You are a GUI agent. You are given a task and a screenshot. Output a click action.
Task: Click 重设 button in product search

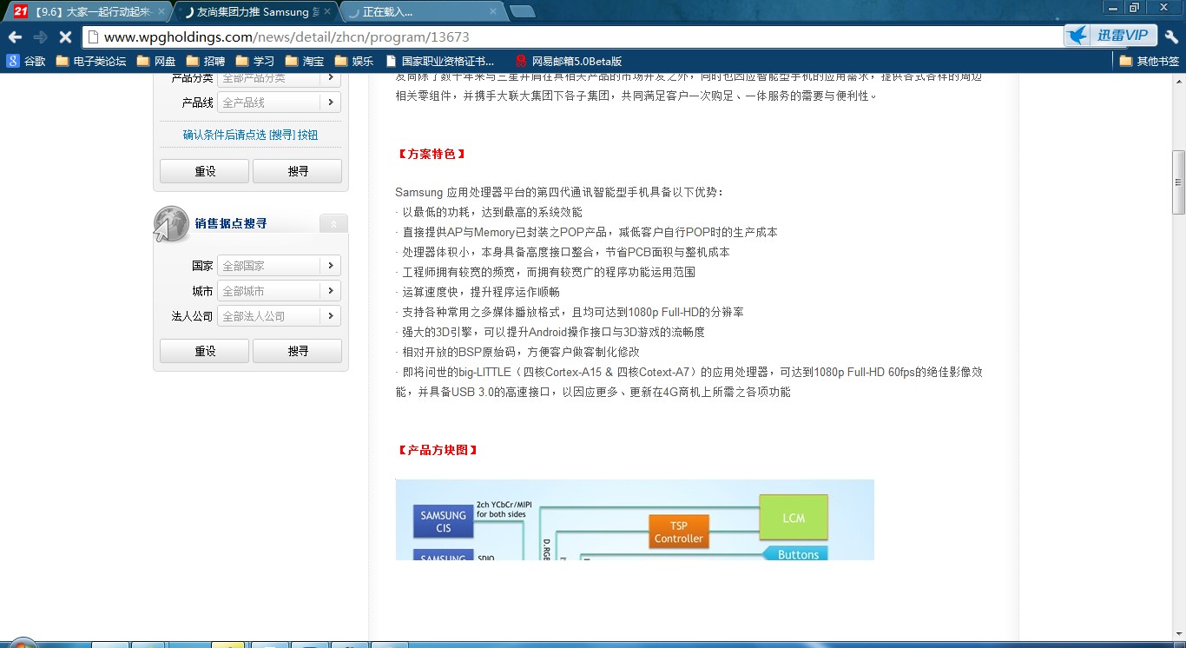pos(205,171)
